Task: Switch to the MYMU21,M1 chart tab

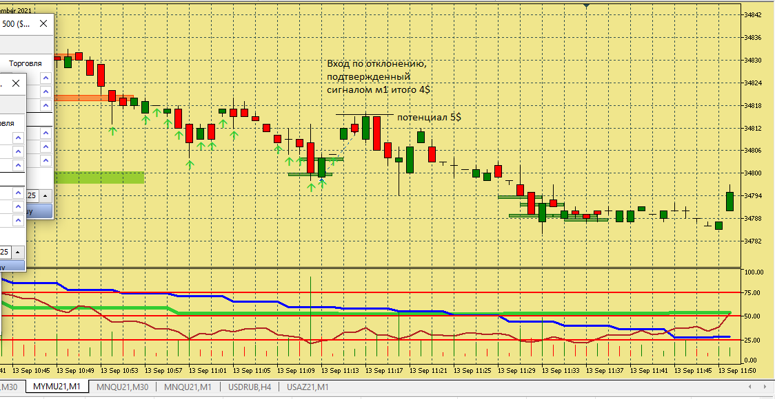Action: pyautogui.click(x=57, y=387)
